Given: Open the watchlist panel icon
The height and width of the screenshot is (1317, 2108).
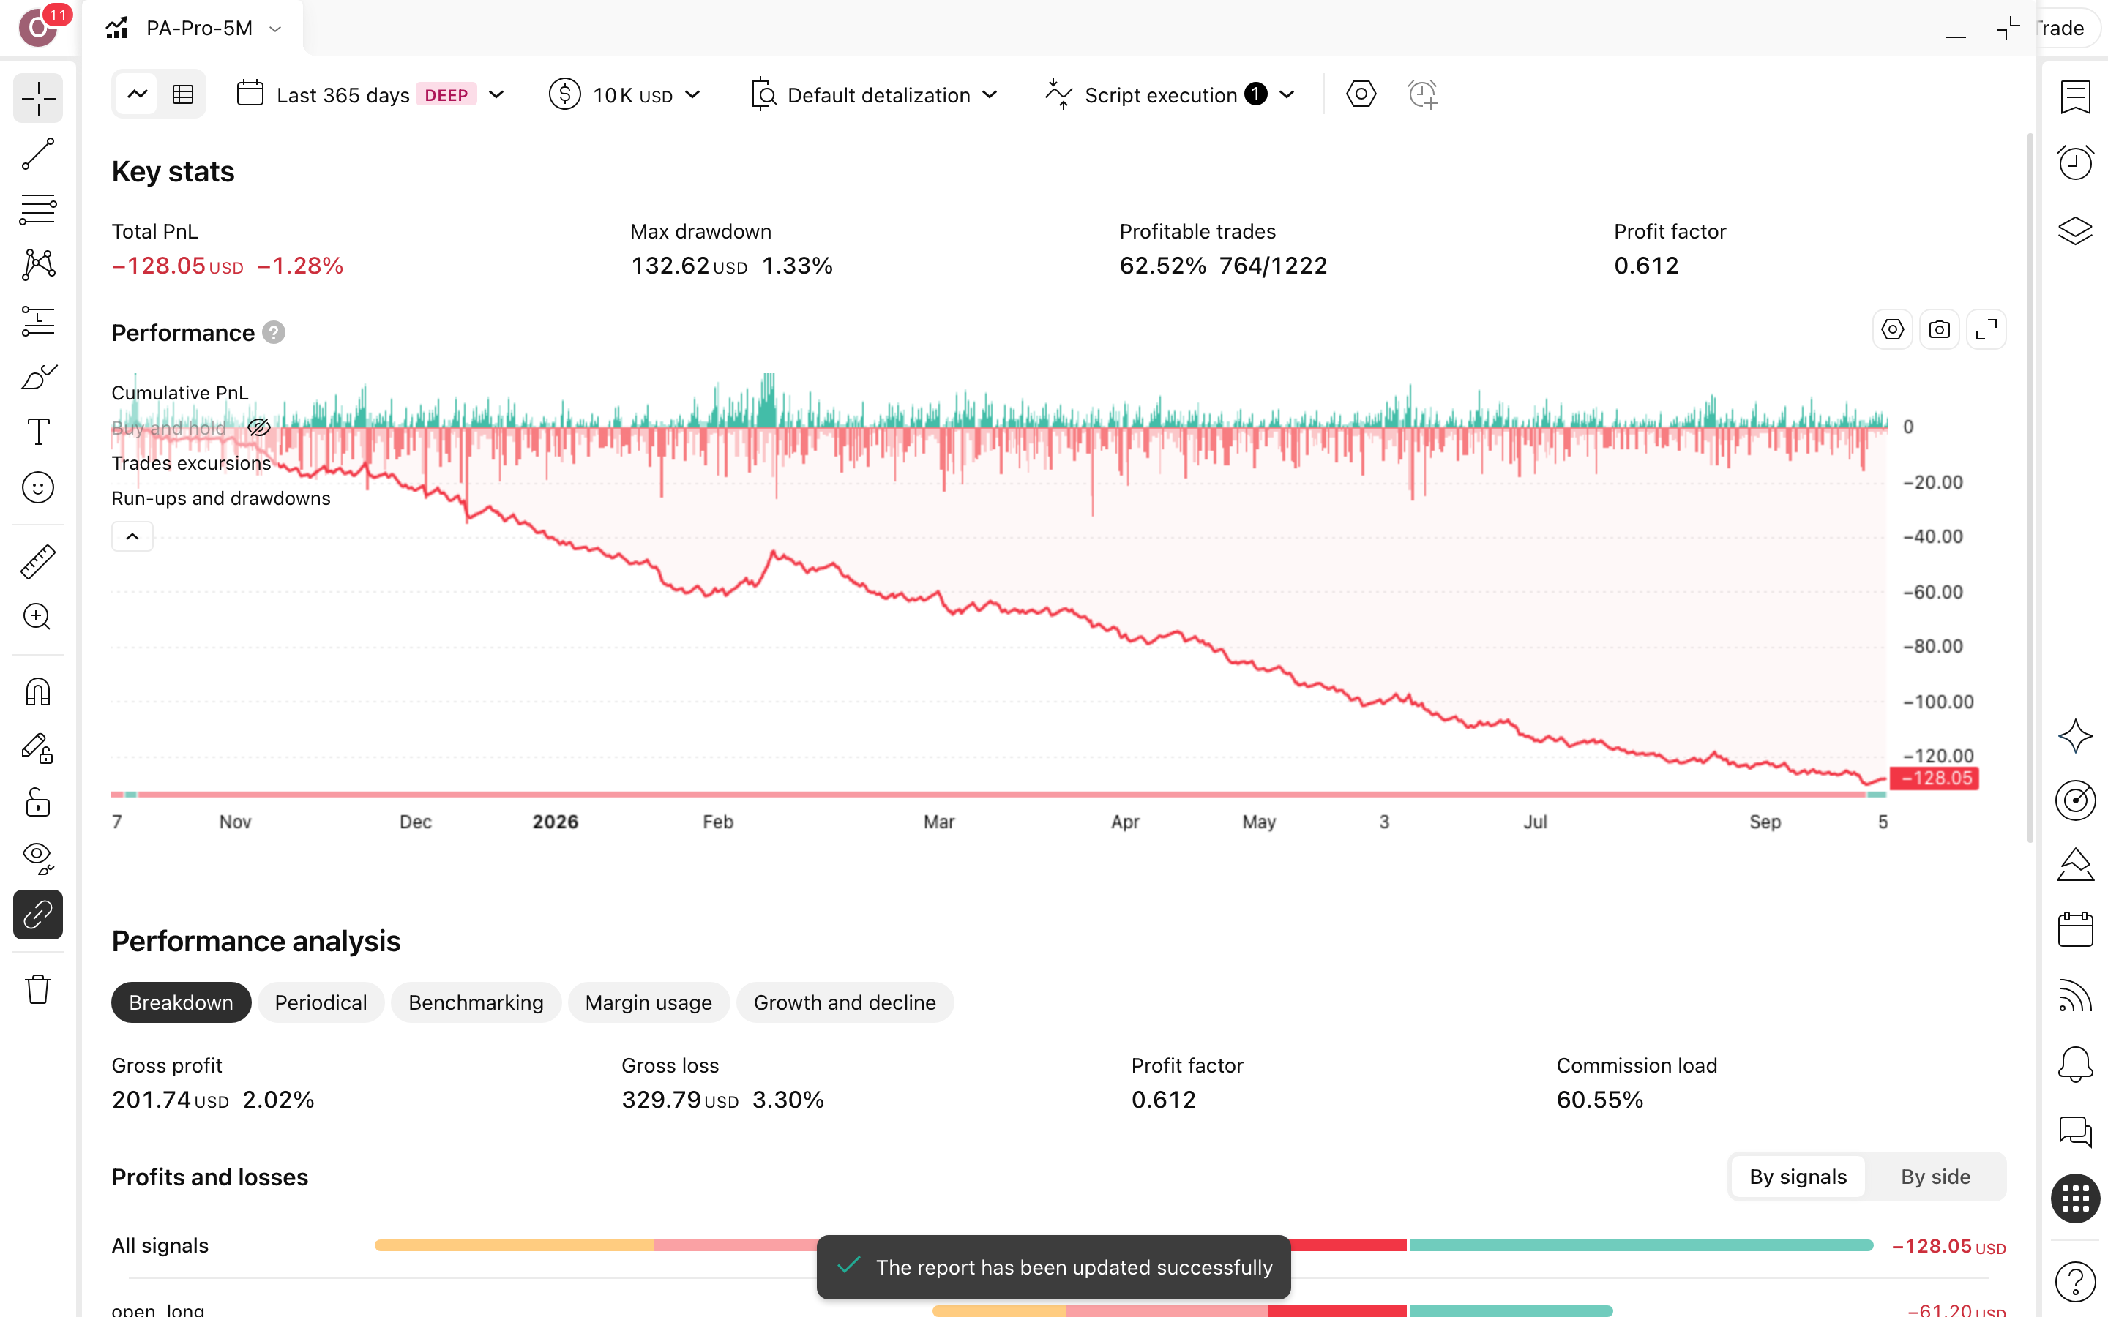Looking at the screenshot, I should (2075, 97).
